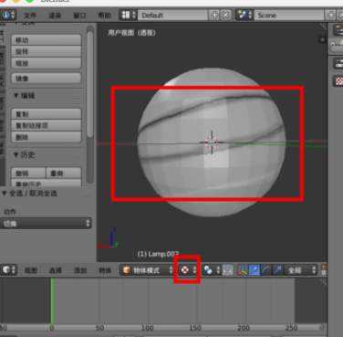Add a new screen layout
Viewport: 343px width, 337px height.
[214, 15]
